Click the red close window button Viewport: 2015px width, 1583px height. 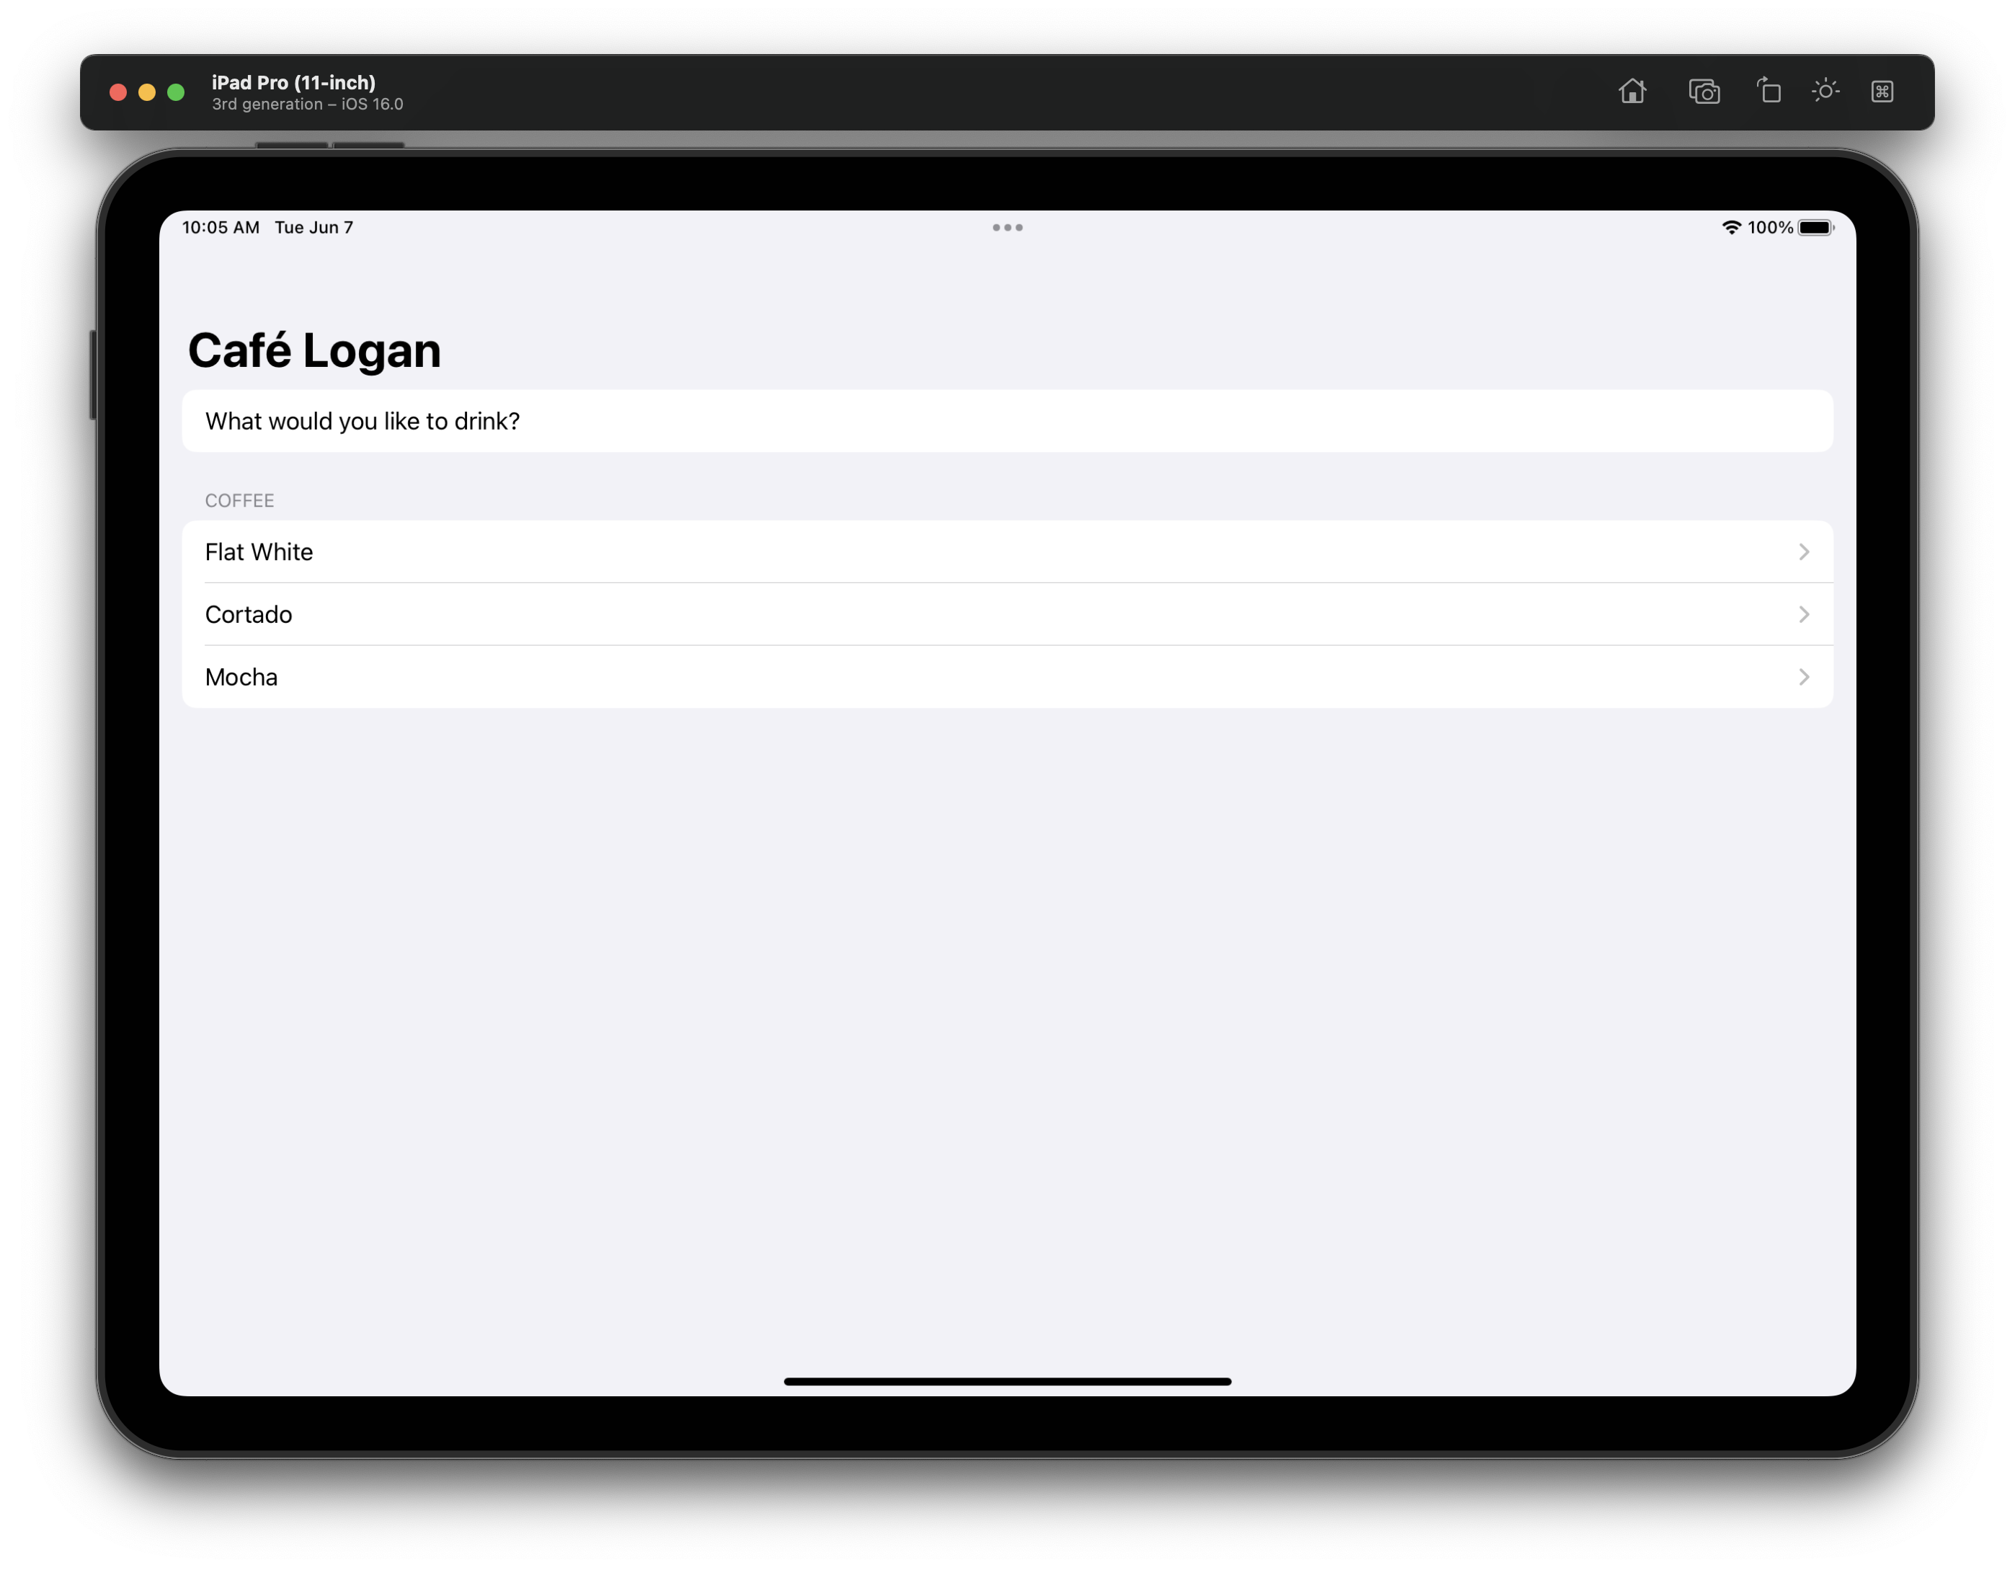117,93
